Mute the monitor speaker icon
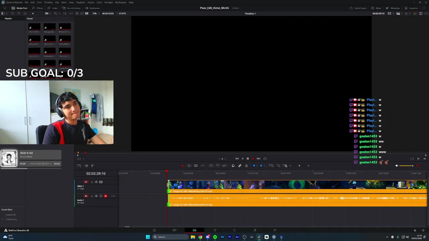Image resolution: width=429 pixels, height=241 pixels. point(397,166)
